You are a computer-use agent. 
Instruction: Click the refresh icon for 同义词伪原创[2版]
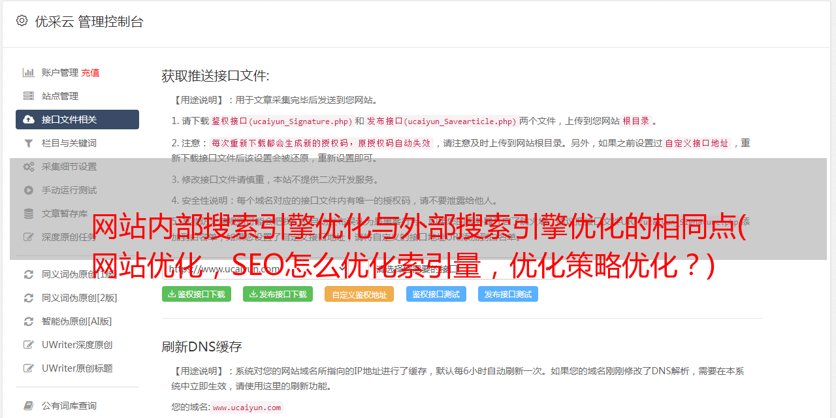click(x=29, y=298)
